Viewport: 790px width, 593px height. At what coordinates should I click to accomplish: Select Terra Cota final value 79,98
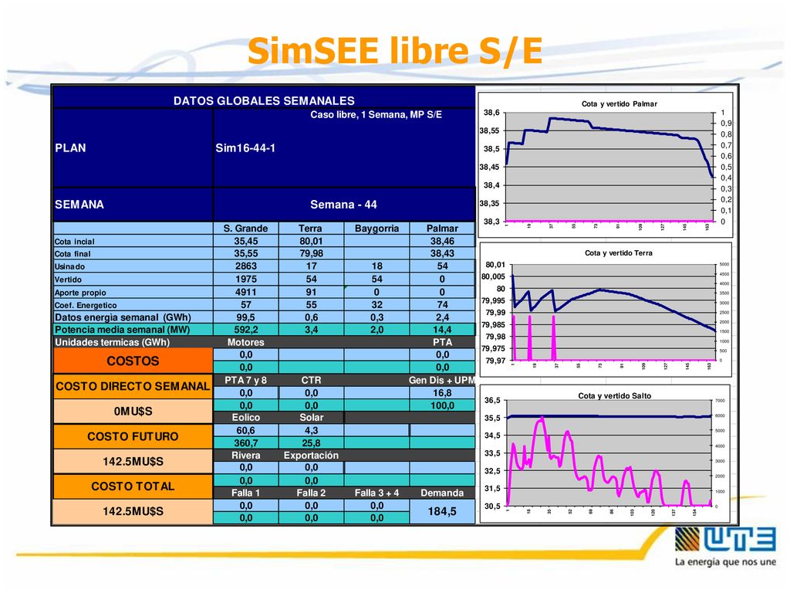click(312, 253)
